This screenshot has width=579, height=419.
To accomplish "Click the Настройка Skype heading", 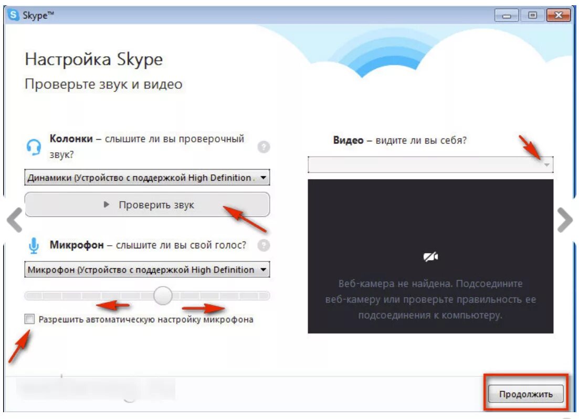I will [94, 59].
